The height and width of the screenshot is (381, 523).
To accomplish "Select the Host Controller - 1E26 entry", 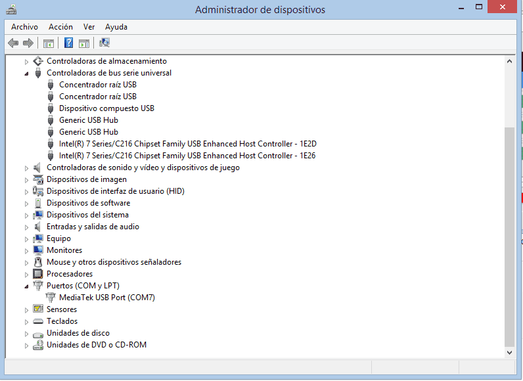I will tap(187, 156).
